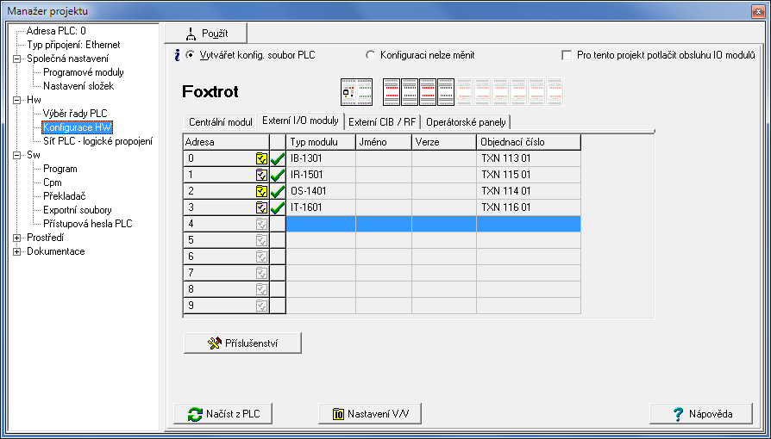The width and height of the screenshot is (771, 439).
Task: Select 'Konfigurace HW' tree item
Action: 78,127
